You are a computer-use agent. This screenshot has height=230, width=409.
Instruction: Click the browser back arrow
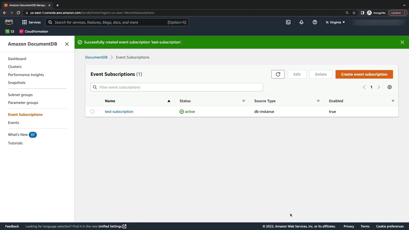click(4, 13)
